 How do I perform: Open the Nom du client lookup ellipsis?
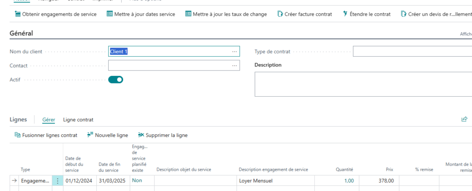(234, 52)
